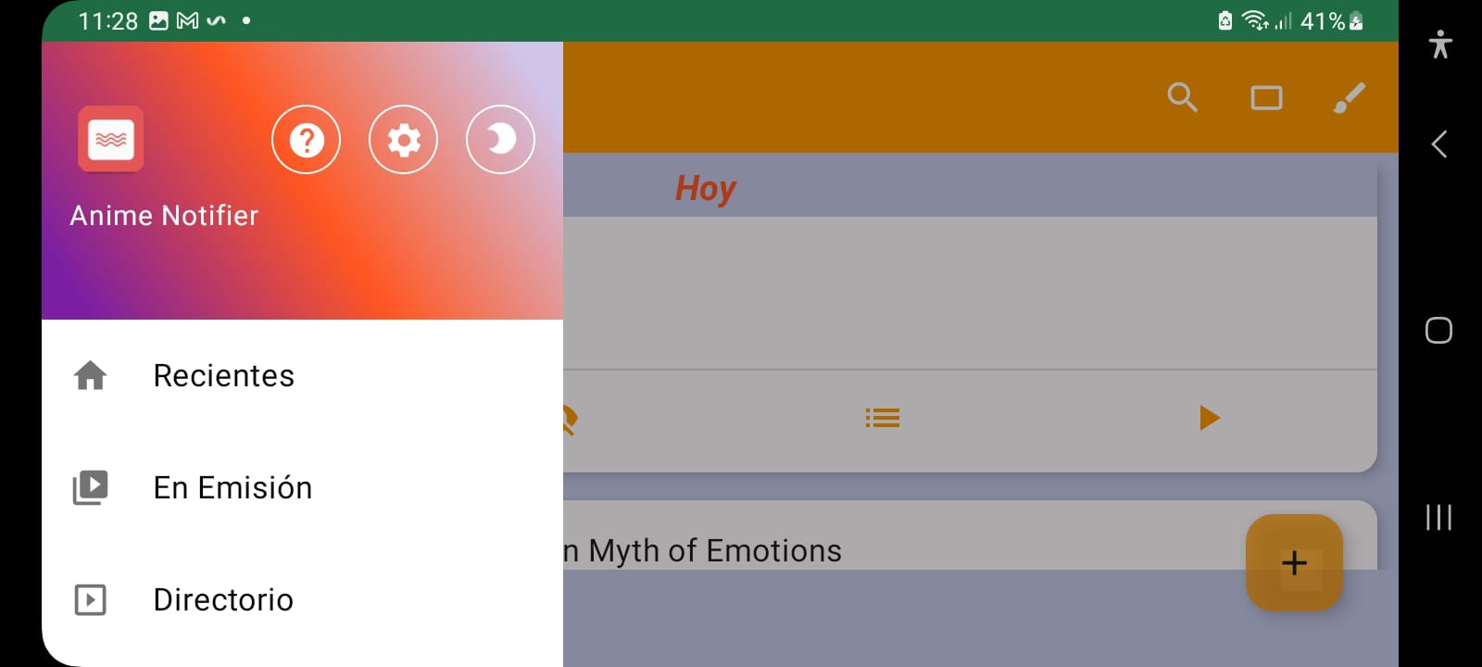
Task: Click the list icon on the Hoy card
Action: click(x=883, y=418)
